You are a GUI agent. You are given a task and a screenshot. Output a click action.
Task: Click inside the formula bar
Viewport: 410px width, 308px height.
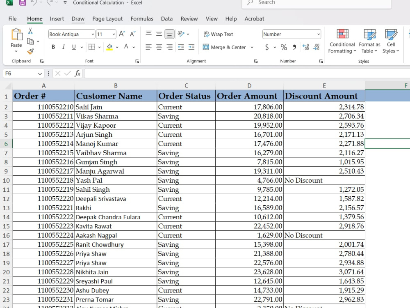coord(247,74)
